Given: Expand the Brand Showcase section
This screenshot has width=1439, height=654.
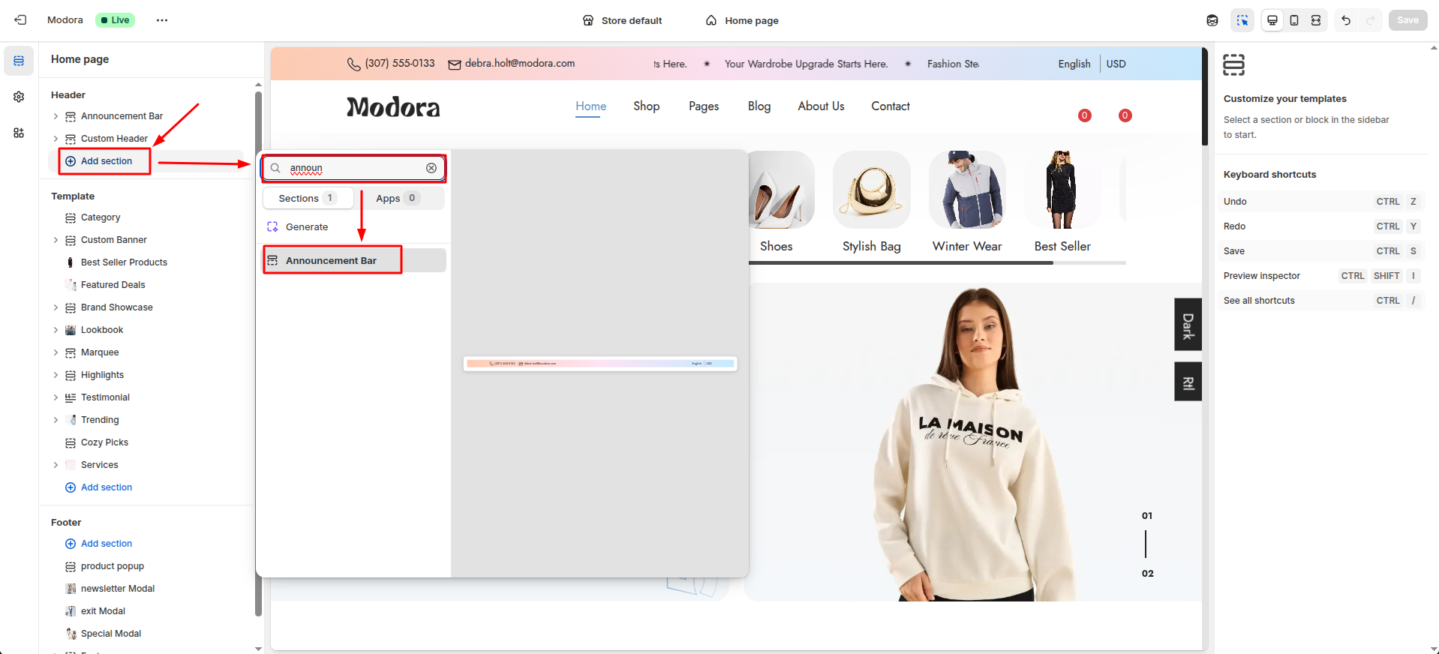Looking at the screenshot, I should click(x=56, y=307).
